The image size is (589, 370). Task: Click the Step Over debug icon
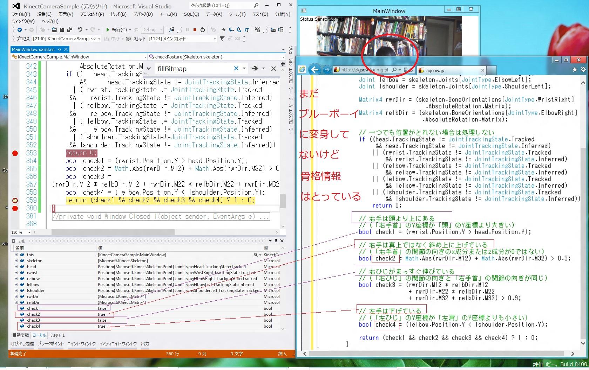click(x=239, y=30)
